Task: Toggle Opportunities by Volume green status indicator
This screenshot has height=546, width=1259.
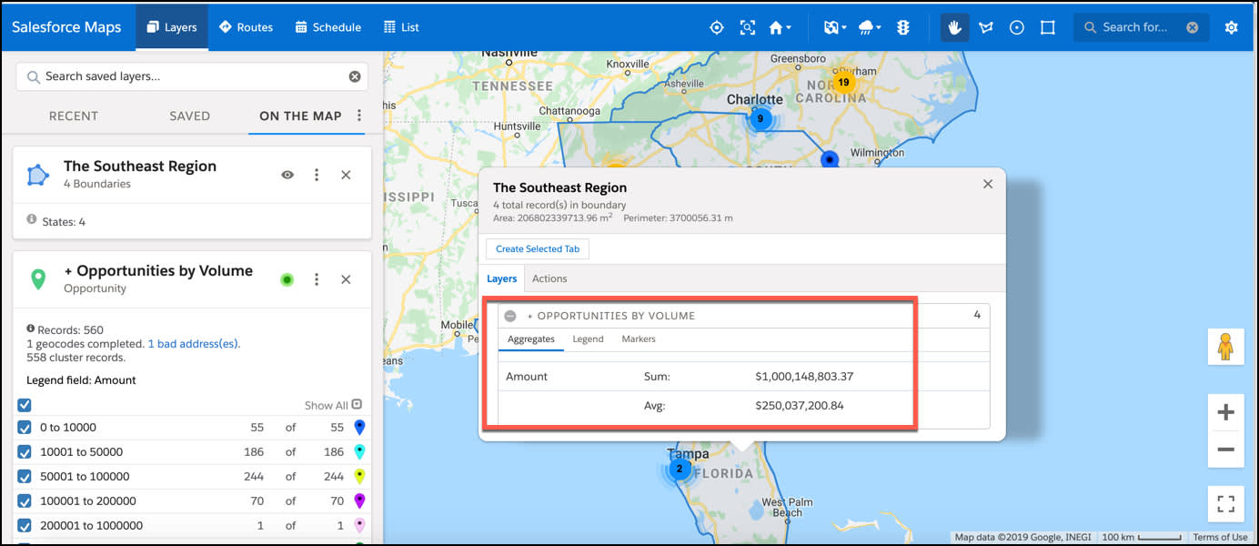Action: [287, 279]
